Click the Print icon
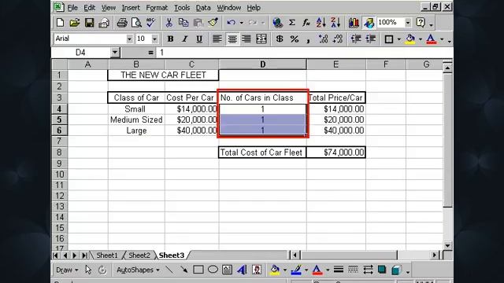 122,23
